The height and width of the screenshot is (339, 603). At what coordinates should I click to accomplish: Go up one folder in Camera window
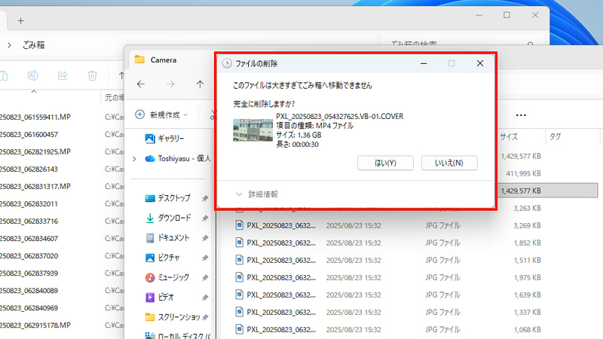pyautogui.click(x=200, y=84)
